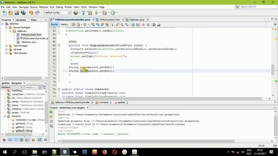Click the New Project toolbar icon
Viewport: 278px width, 156px height.
(10, 13)
